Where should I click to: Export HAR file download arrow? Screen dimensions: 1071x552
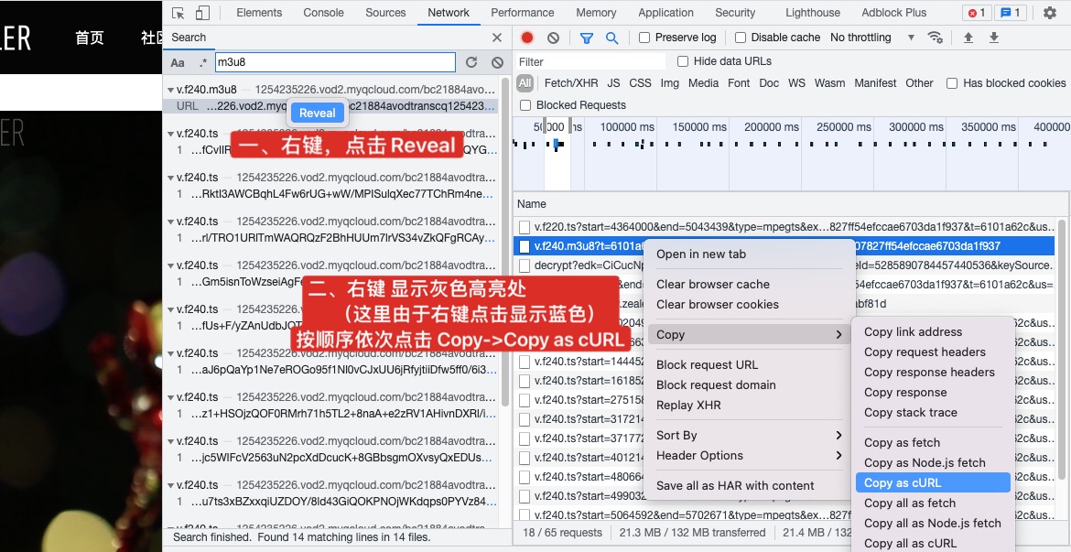click(994, 38)
